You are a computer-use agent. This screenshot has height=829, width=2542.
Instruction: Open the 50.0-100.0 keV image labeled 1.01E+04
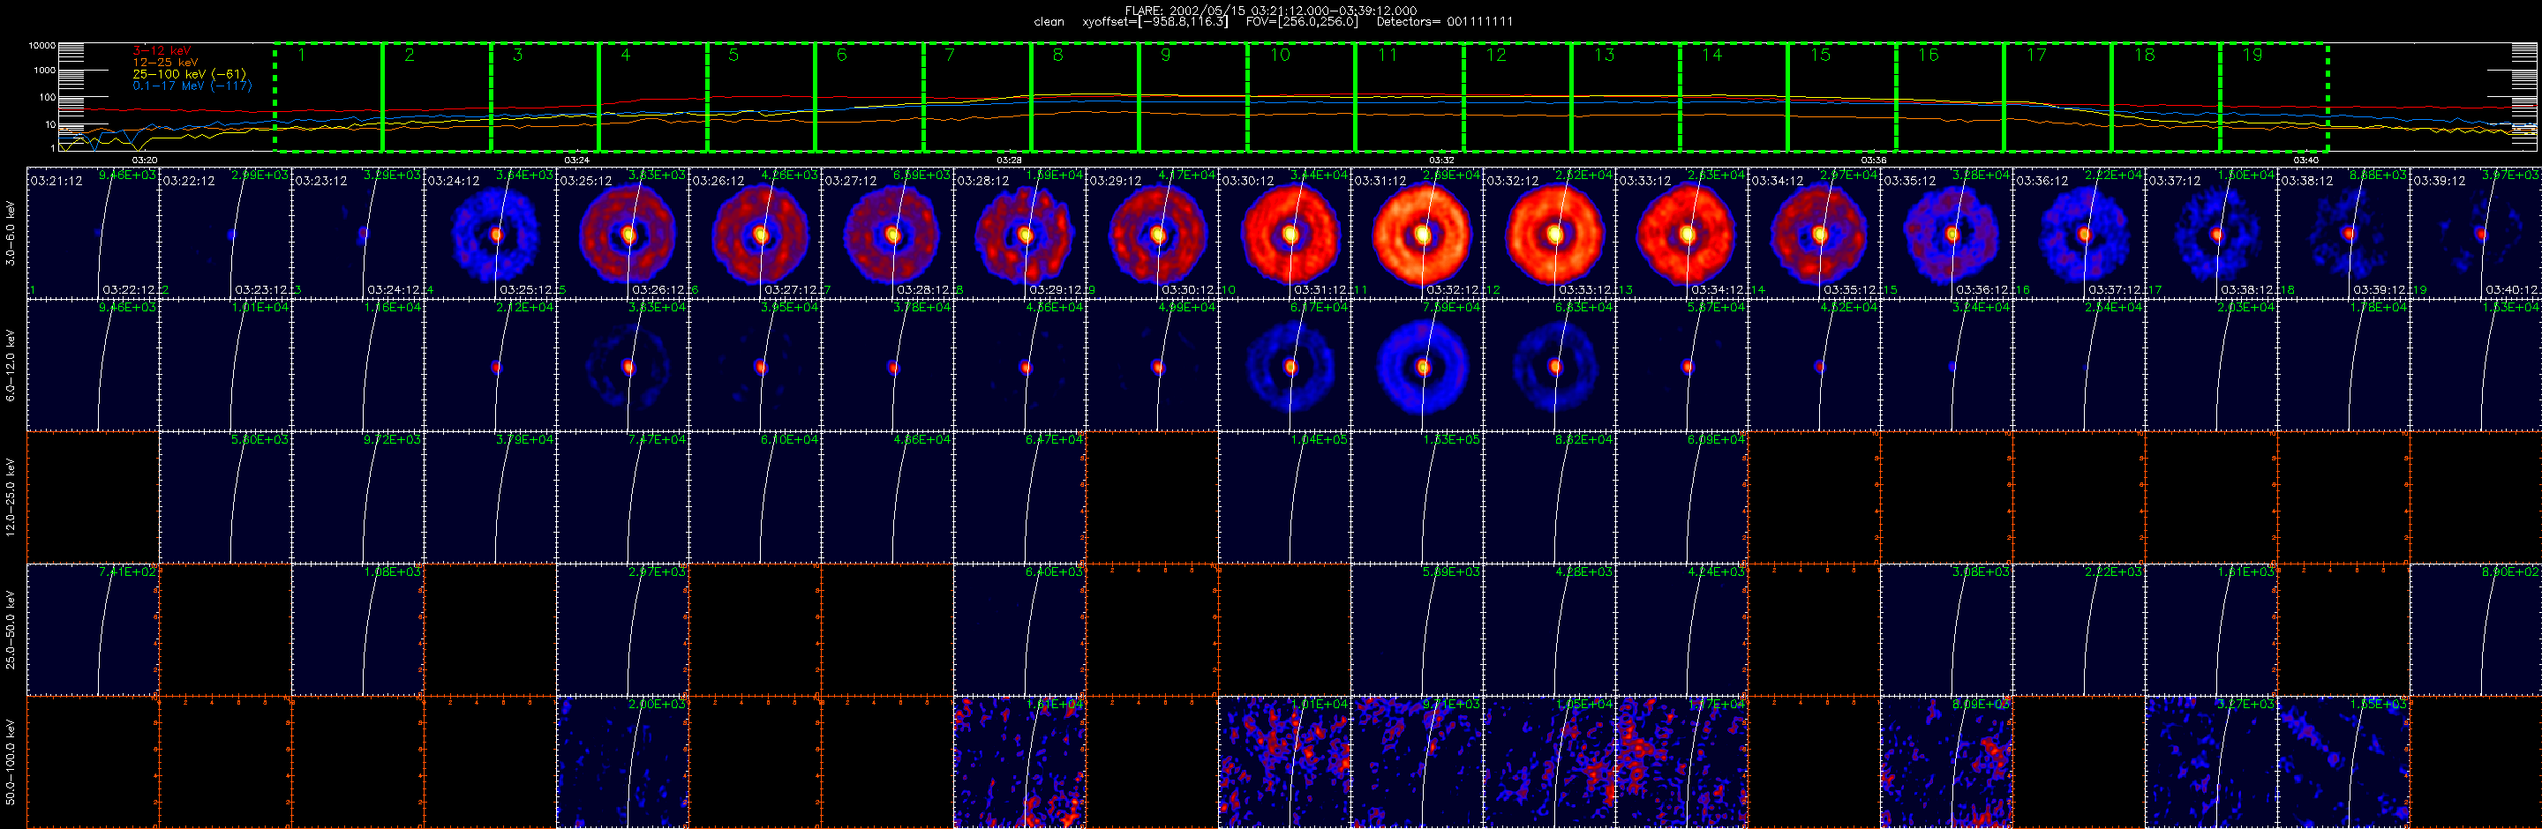(x=1285, y=762)
